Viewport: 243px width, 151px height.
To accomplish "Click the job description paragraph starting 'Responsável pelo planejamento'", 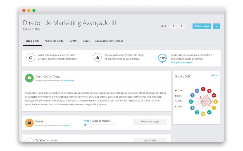I will coord(96,99).
